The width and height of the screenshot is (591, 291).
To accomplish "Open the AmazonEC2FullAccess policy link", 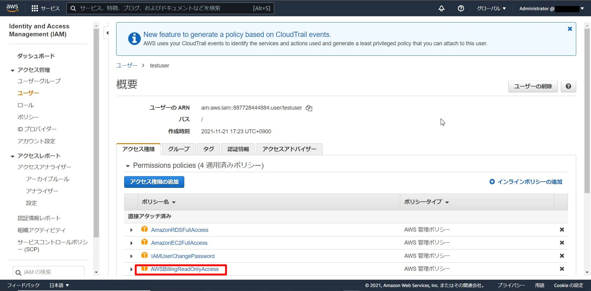I will coord(179,243).
